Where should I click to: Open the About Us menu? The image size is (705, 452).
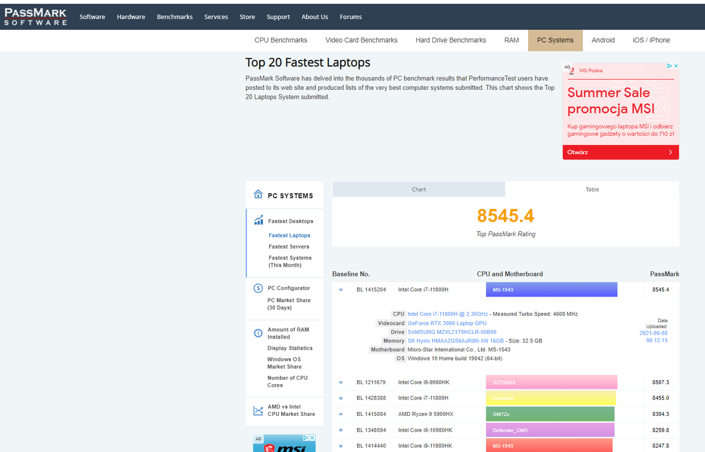(x=315, y=17)
